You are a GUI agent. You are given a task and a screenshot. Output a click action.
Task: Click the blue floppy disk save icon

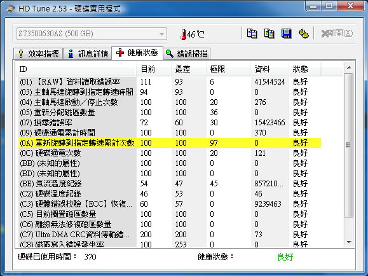[286, 34]
